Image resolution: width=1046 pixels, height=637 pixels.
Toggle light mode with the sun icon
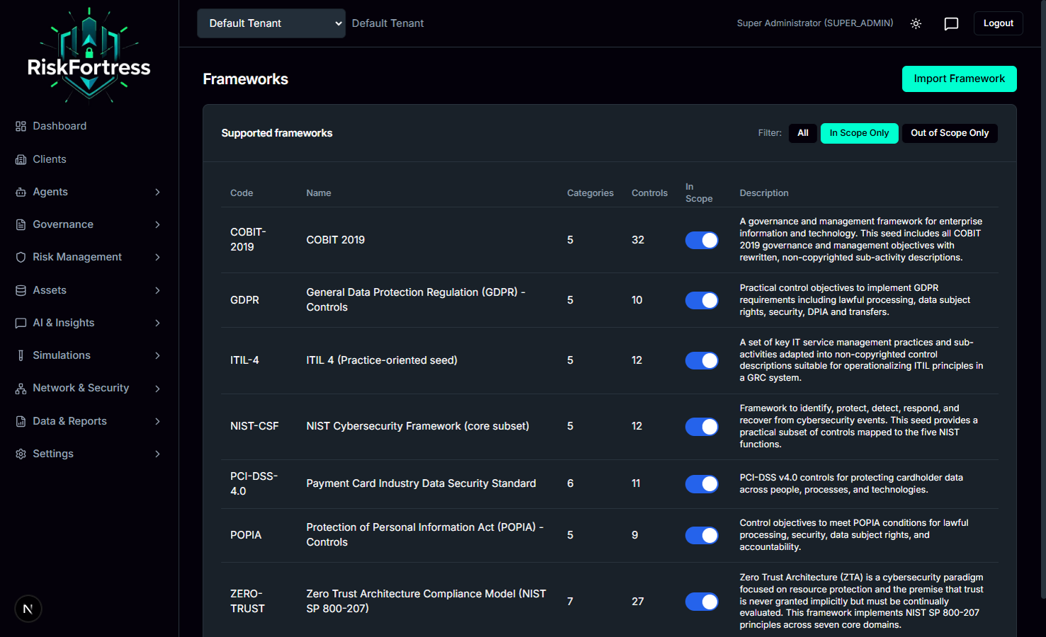click(916, 23)
